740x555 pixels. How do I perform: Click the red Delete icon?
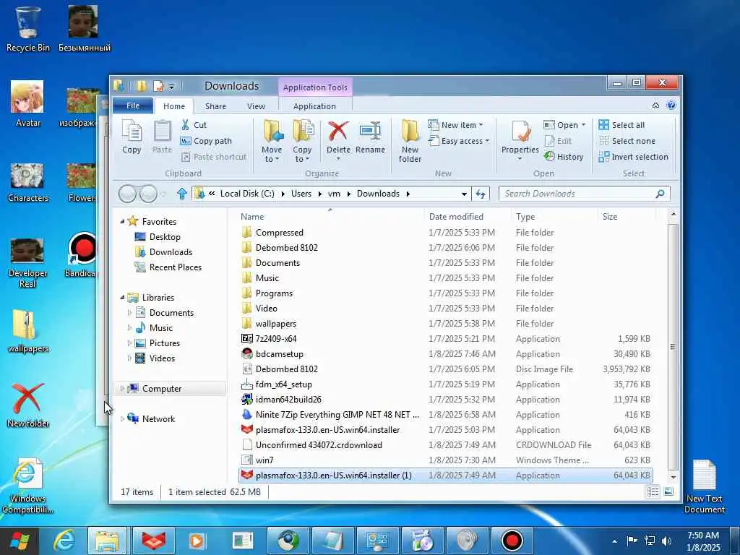(x=338, y=132)
